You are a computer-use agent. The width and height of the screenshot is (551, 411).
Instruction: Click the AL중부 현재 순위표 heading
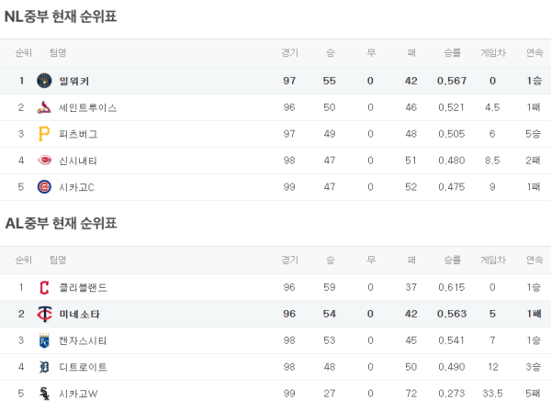(x=61, y=223)
